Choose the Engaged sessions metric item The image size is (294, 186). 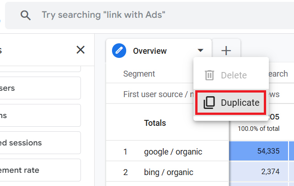[40, 143]
